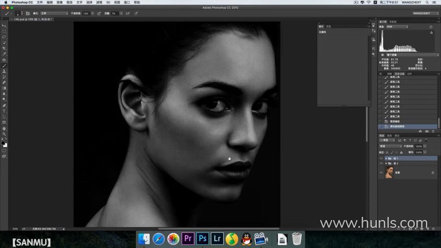Select the Clone Stamp tool
Screen dimensions: 441x248
(4, 71)
